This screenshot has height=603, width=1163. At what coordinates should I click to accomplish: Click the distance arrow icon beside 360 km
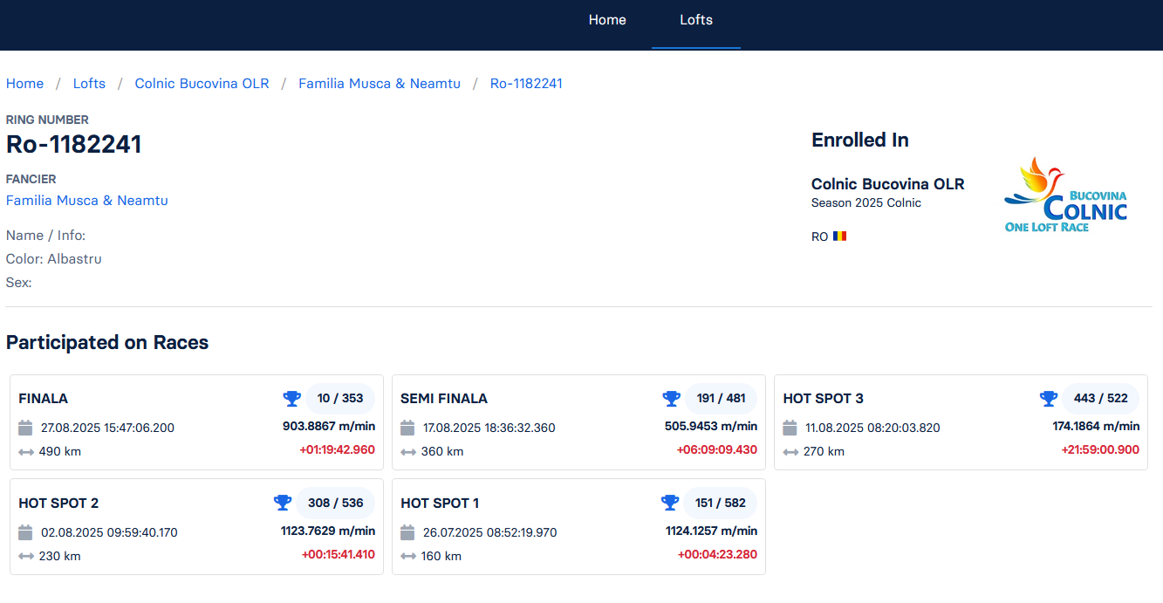click(x=407, y=452)
